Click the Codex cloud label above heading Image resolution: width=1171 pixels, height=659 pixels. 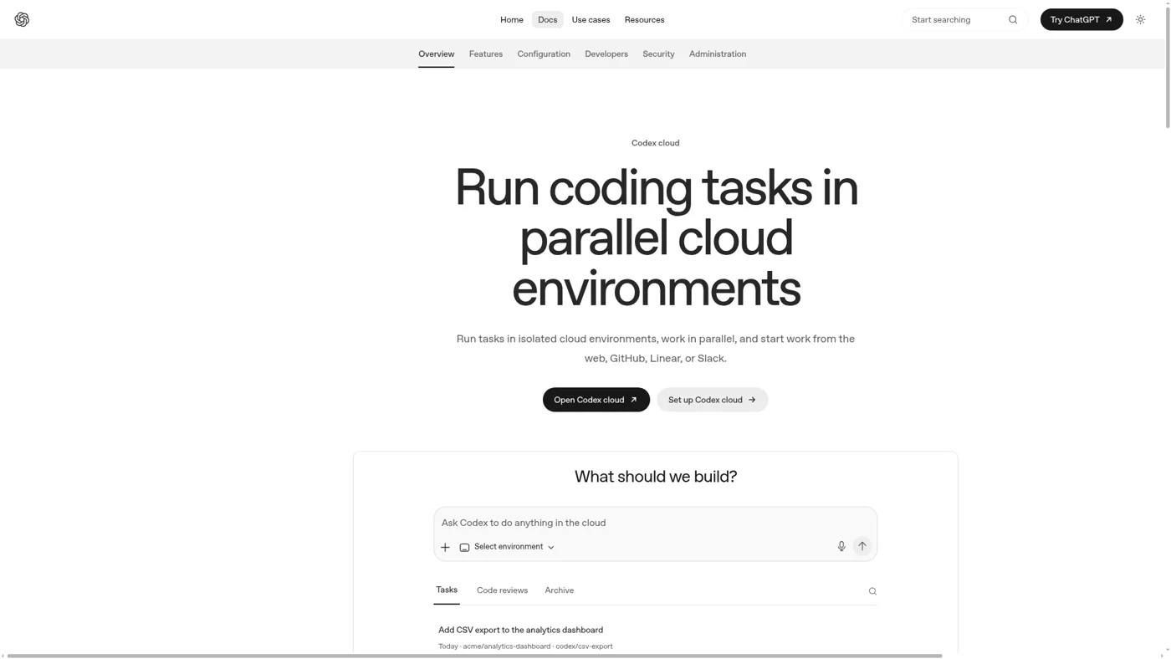pyautogui.click(x=656, y=143)
